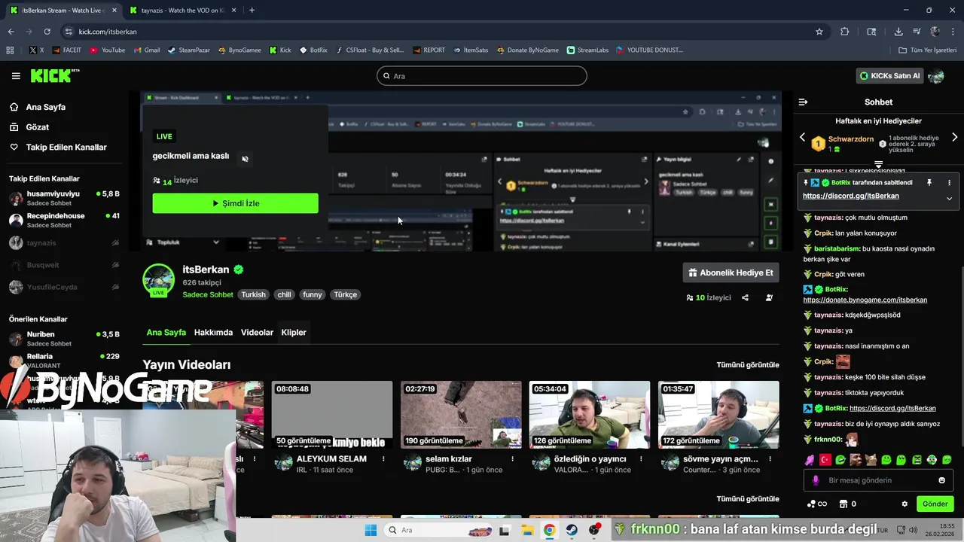
Task: Click the Kick search box Ara
Action: pyautogui.click(x=482, y=76)
